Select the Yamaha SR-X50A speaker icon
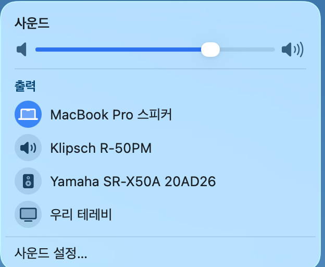Image resolution: width=325 pixels, height=267 pixels. point(28,181)
